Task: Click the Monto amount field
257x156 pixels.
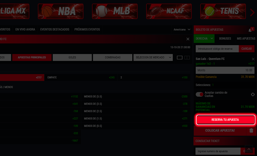Action: click(225, 70)
